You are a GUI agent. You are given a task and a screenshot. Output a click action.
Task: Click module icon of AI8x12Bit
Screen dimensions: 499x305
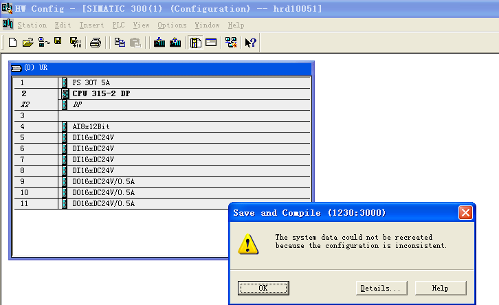[65, 126]
